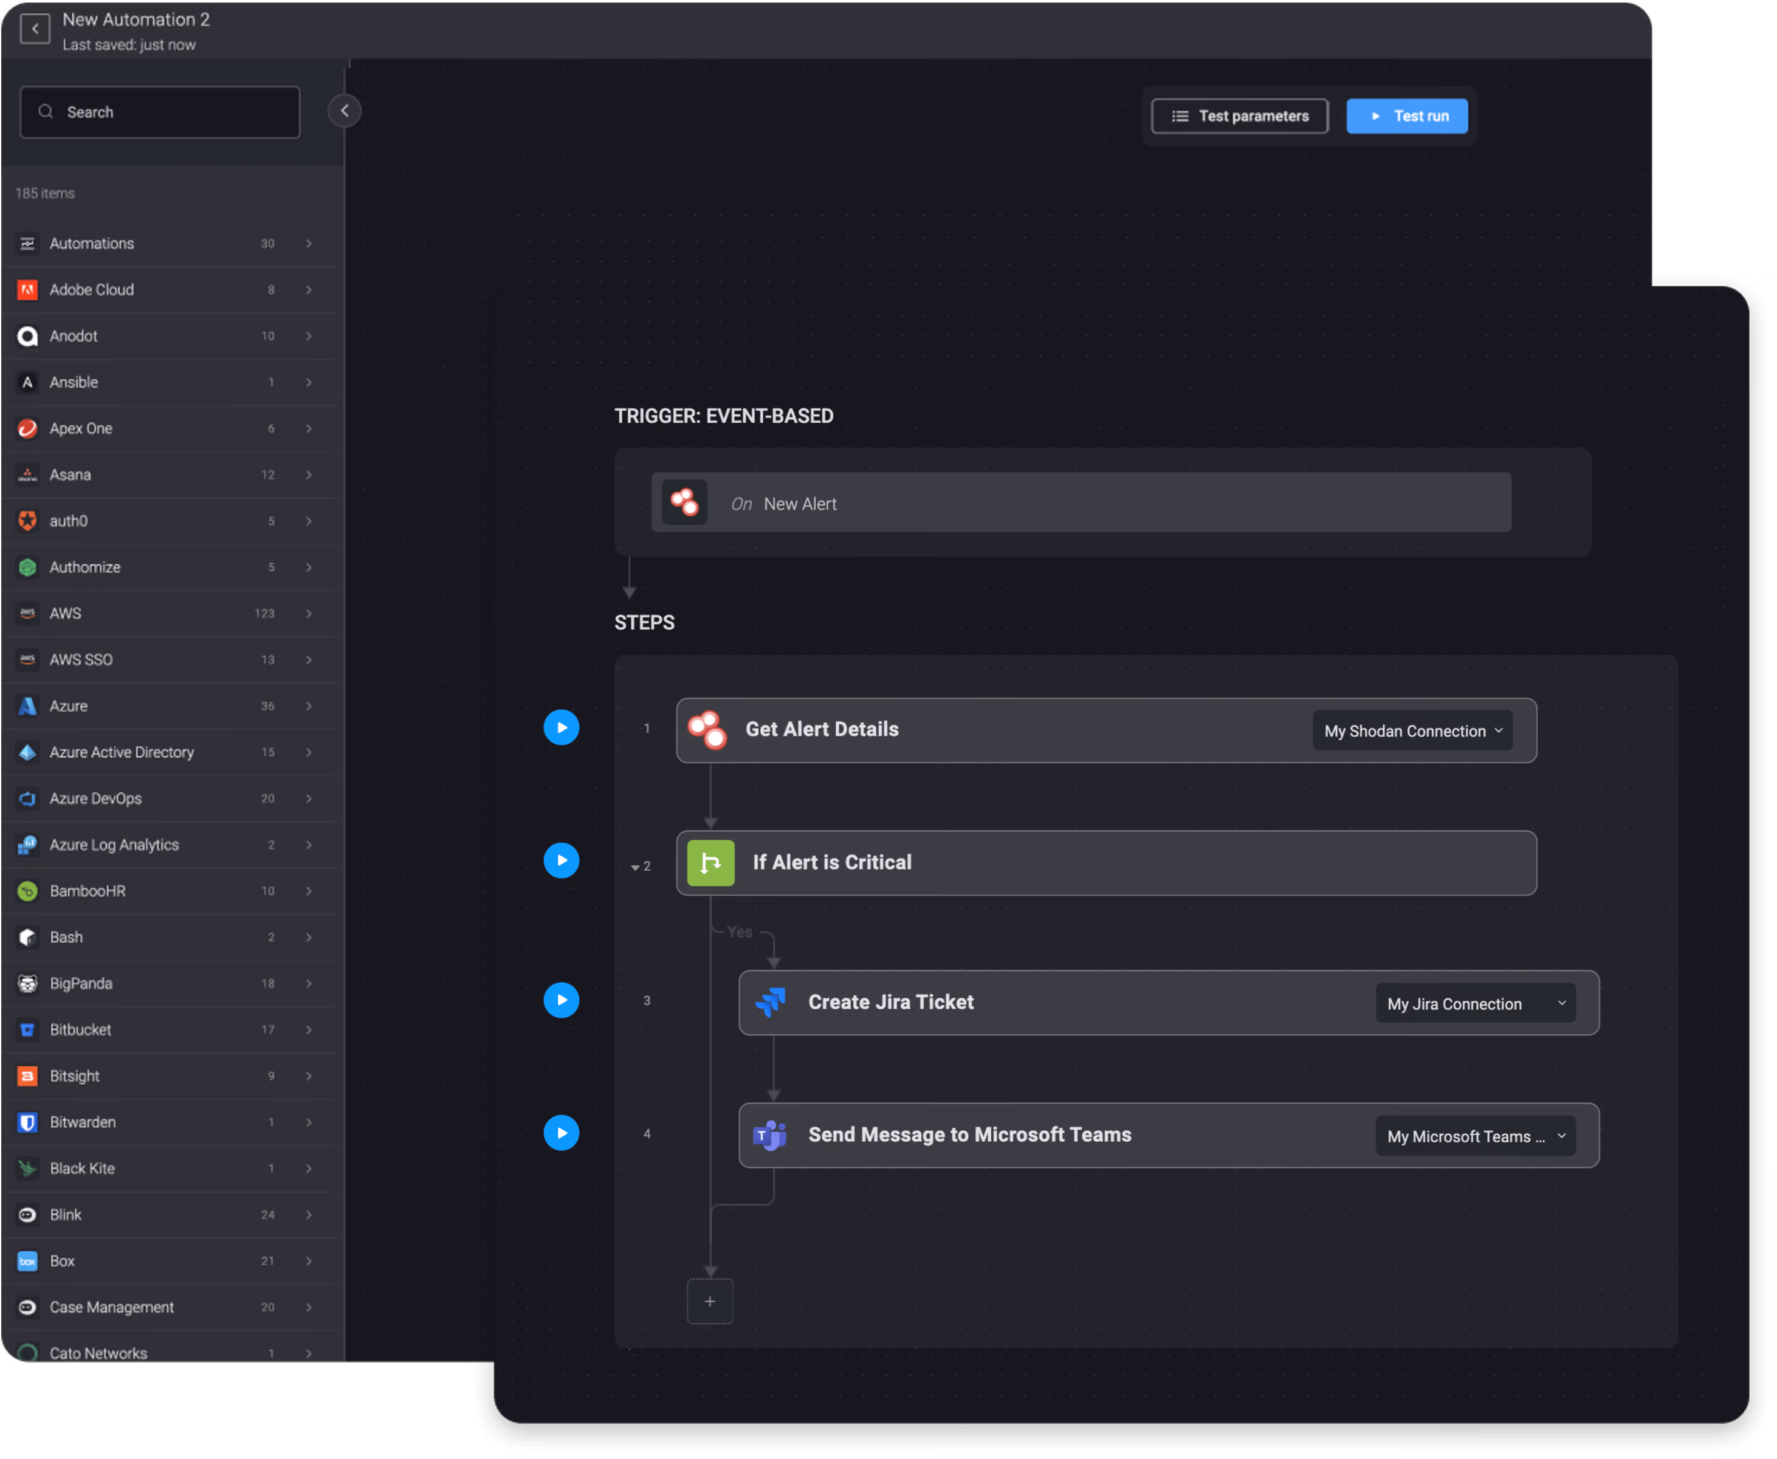Click the New Automation 2 title
Viewport: 1777px width, 1459px height.
tap(136, 19)
